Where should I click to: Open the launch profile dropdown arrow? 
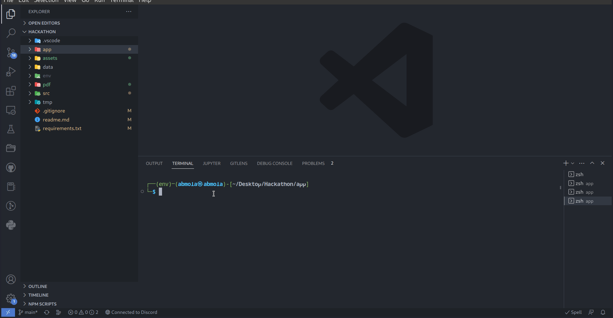tap(573, 163)
